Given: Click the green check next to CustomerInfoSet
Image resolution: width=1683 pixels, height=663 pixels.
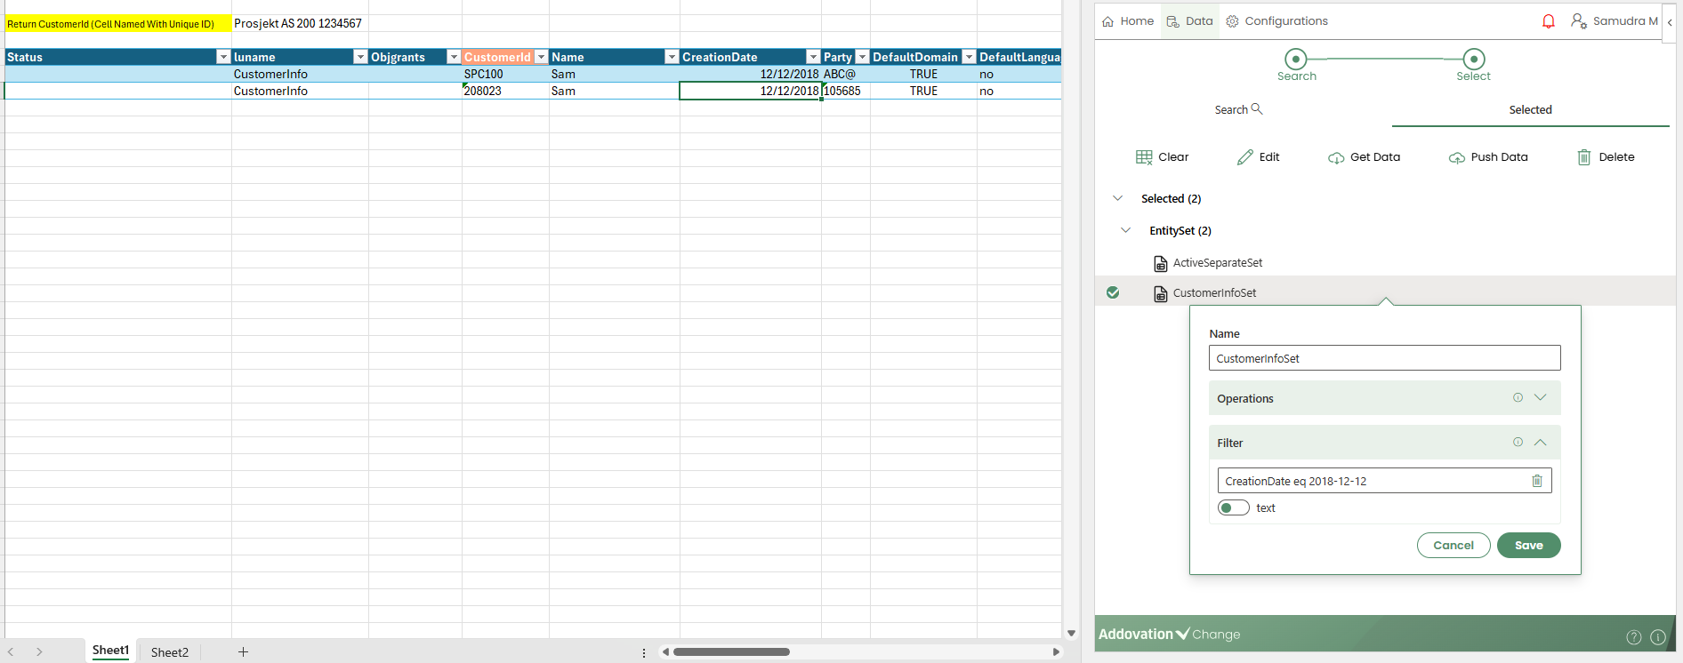Looking at the screenshot, I should (x=1113, y=292).
